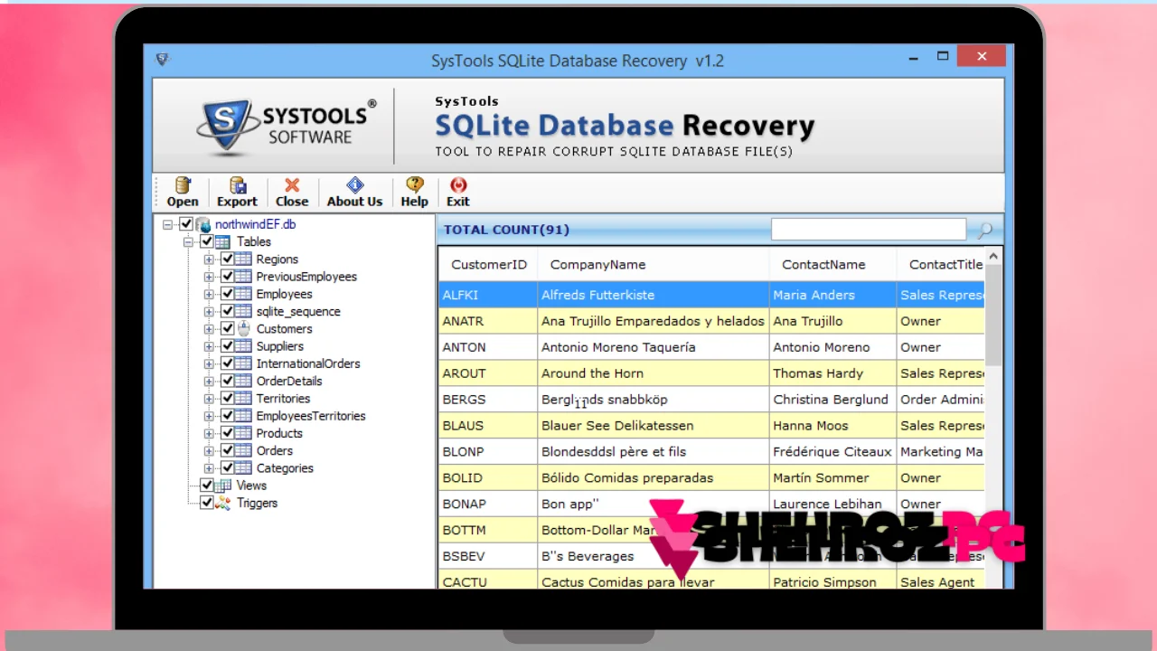Click the Orders table icon

[x=243, y=450]
